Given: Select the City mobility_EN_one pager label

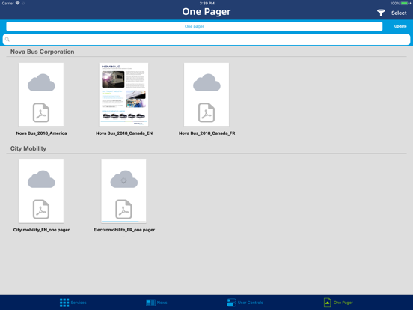Looking at the screenshot, I should (41, 230).
